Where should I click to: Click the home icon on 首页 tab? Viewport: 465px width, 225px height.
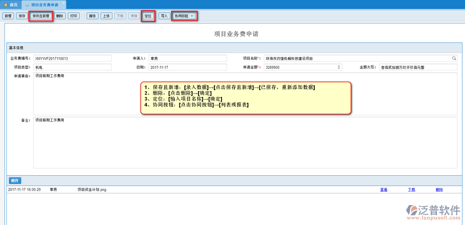[6, 4]
